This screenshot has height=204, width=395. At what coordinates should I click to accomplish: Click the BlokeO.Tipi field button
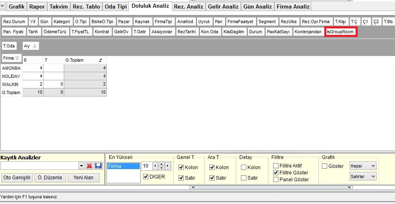tap(102, 21)
